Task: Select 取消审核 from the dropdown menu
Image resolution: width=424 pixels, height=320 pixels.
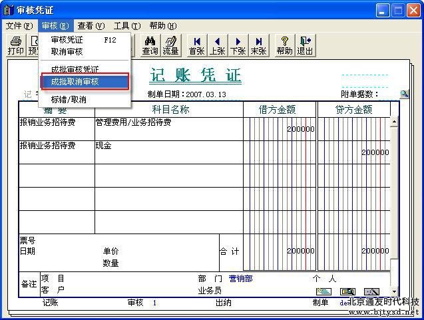Action: click(67, 51)
